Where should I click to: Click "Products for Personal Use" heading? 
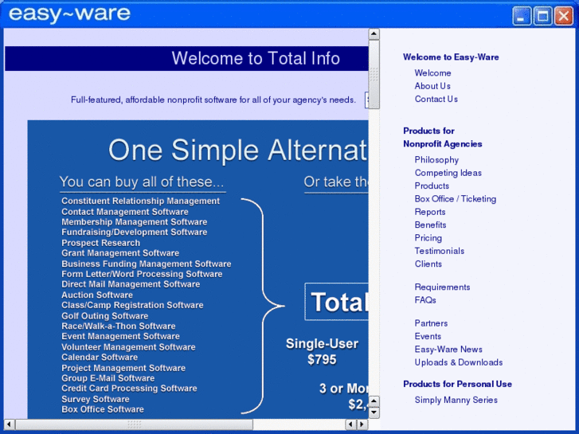pos(457,384)
